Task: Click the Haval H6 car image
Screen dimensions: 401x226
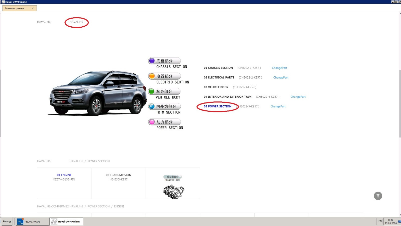Action: [97, 93]
